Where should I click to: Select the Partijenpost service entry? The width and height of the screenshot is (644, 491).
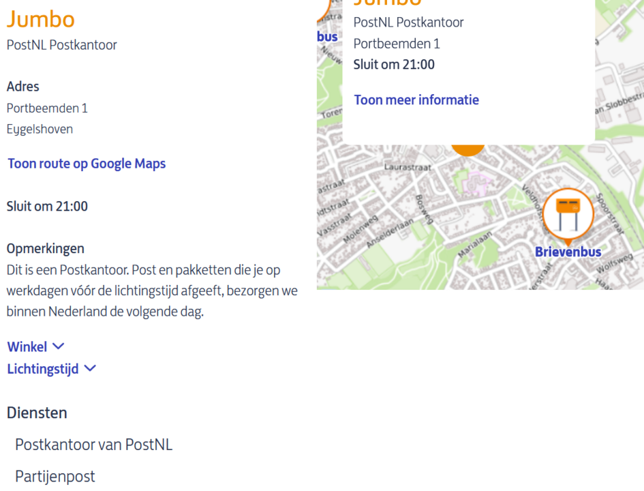pyautogui.click(x=55, y=476)
